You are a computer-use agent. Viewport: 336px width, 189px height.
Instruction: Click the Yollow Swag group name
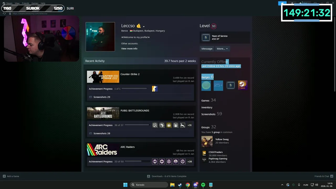222,139
